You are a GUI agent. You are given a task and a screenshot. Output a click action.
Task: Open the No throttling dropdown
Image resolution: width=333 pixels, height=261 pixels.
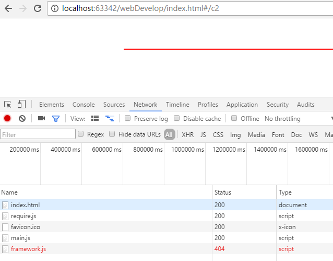(299, 119)
